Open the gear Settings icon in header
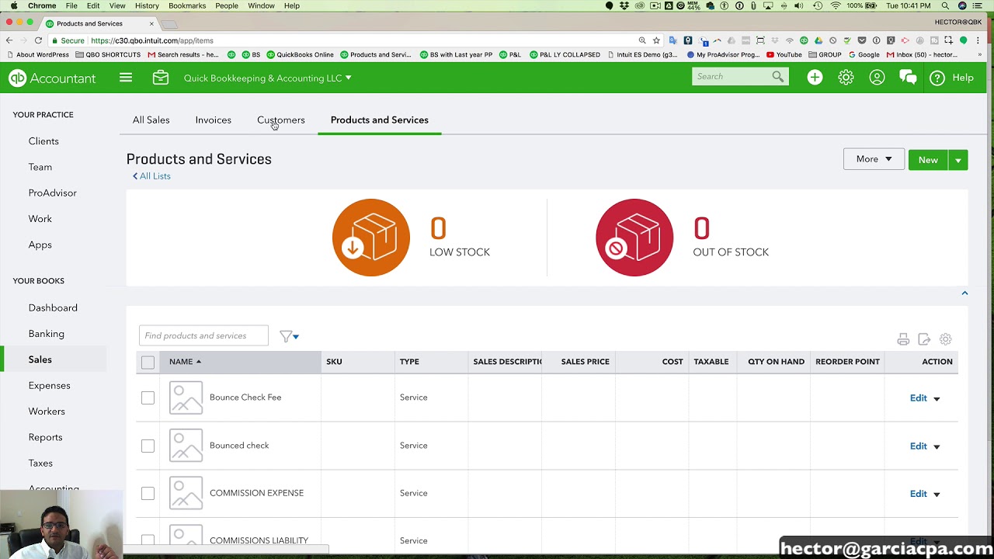 (846, 77)
